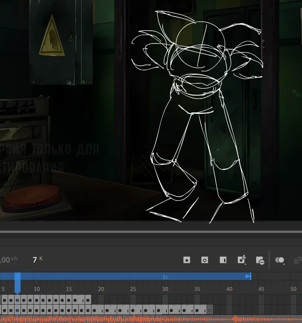The height and width of the screenshot is (323, 302).
Task: Select lower layer keyframe at frame 35
Action: (197, 310)
